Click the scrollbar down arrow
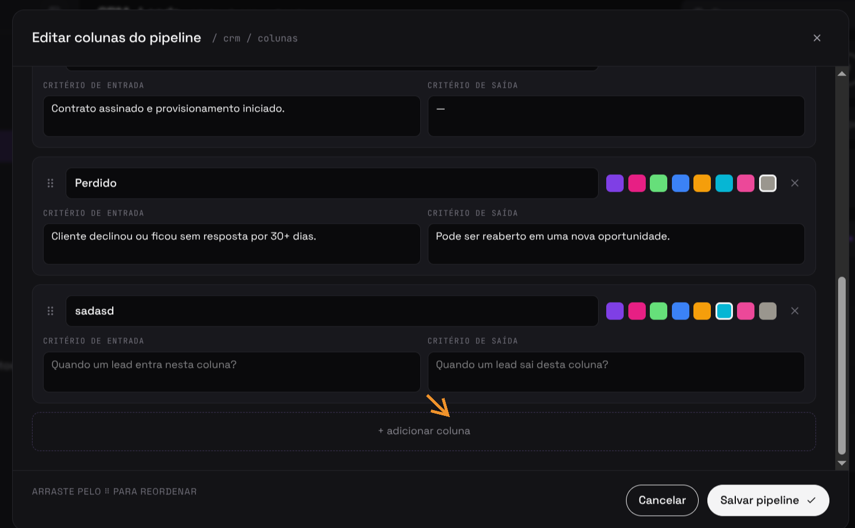 (842, 463)
